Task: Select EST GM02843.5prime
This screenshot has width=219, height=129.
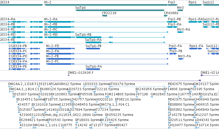Action: [x=152, y=97]
